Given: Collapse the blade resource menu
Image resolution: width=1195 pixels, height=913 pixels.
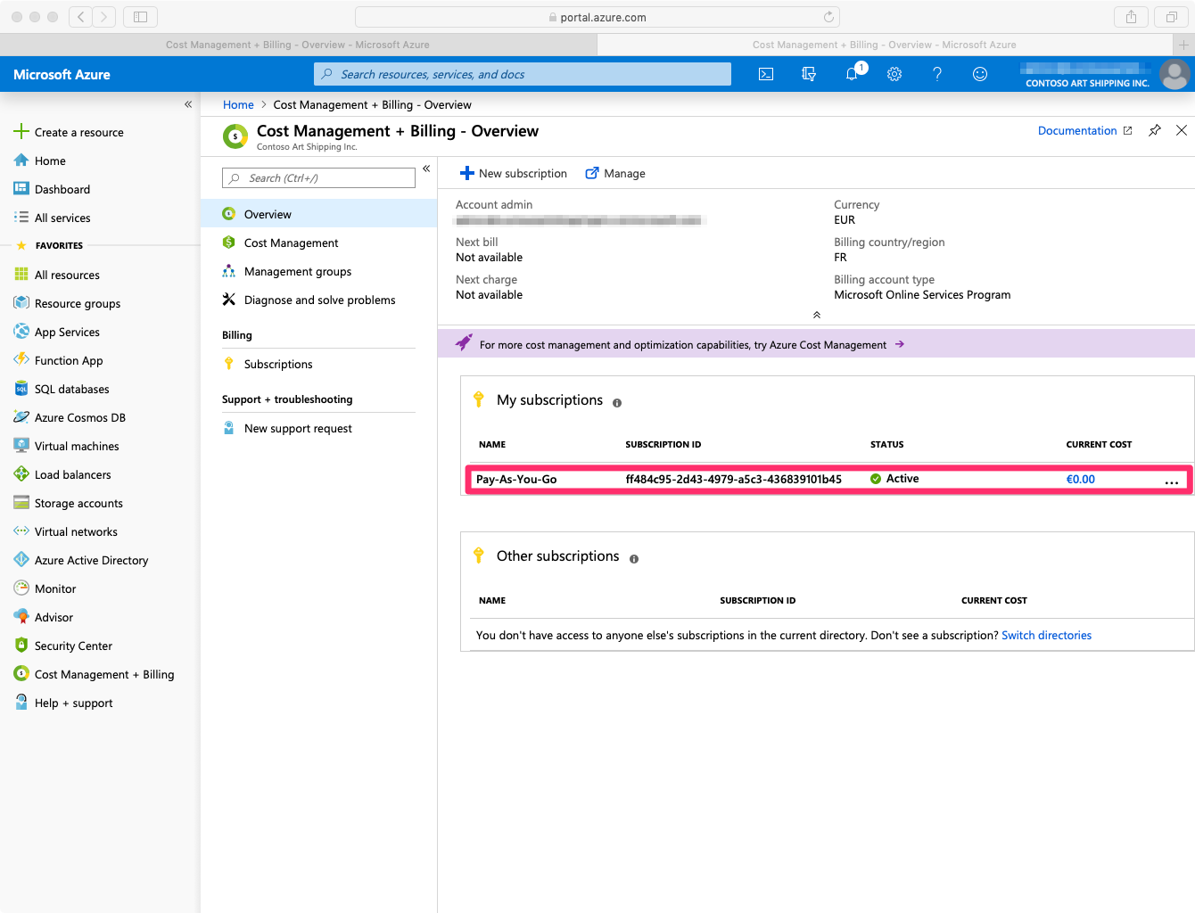Looking at the screenshot, I should 426,169.
